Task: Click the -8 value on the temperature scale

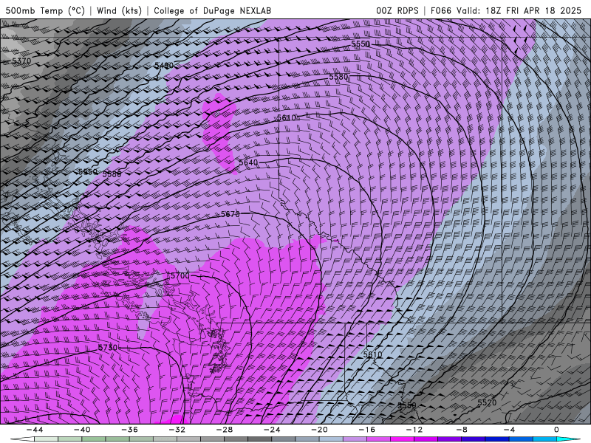Action: [x=462, y=430]
